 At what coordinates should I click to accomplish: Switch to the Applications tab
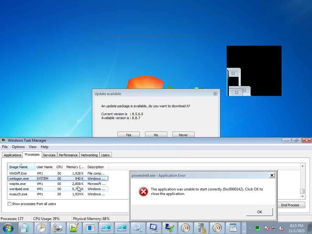tap(12, 155)
